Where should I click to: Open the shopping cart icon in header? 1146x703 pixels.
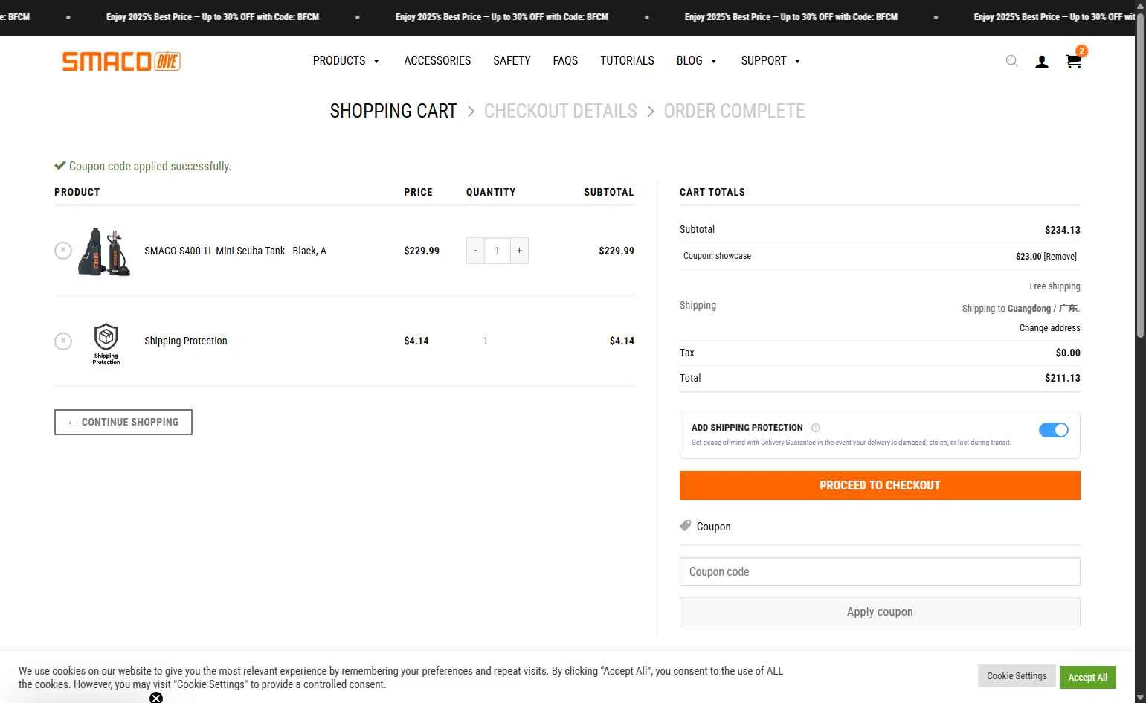coord(1073,61)
